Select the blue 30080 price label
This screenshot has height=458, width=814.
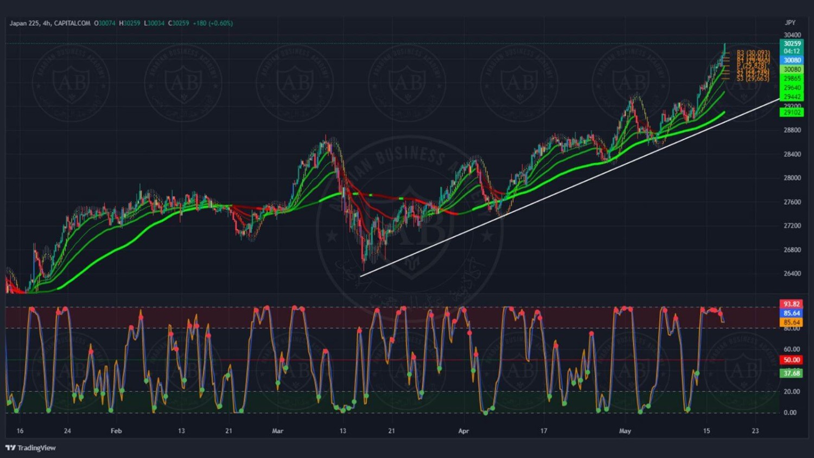click(x=792, y=60)
